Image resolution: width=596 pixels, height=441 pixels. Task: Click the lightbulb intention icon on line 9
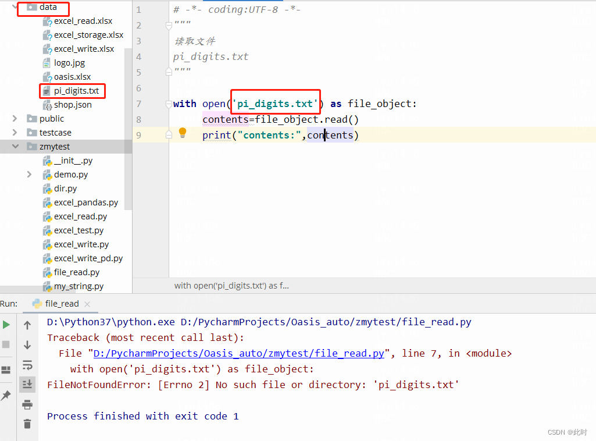pos(182,133)
